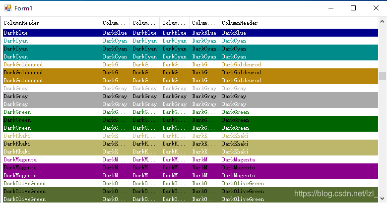
Task: Select DarkMagenta row with black text on magenta
Action: coord(191,167)
